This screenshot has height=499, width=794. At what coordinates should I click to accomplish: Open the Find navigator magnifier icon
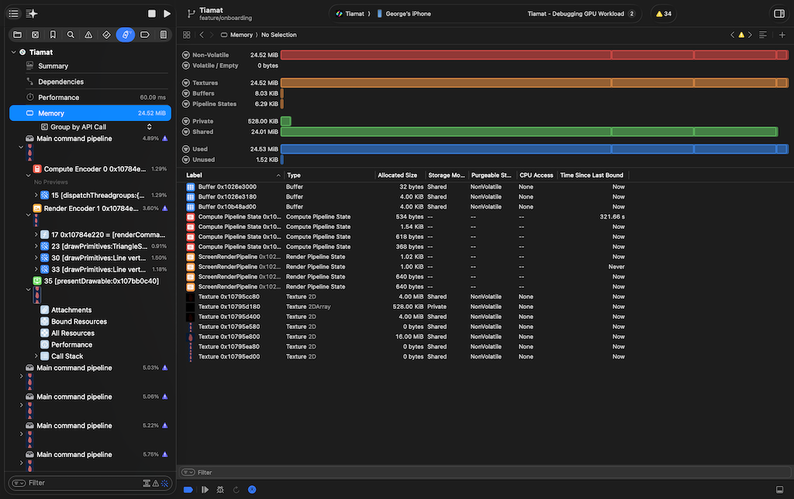point(71,35)
